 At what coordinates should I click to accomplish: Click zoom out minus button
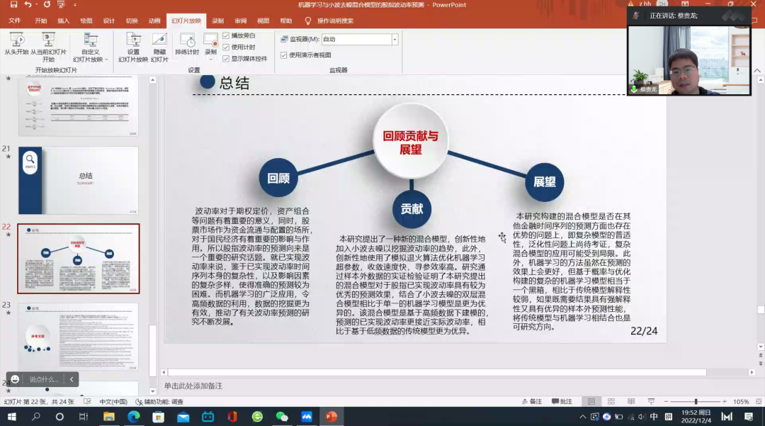pyautogui.click(x=666, y=402)
